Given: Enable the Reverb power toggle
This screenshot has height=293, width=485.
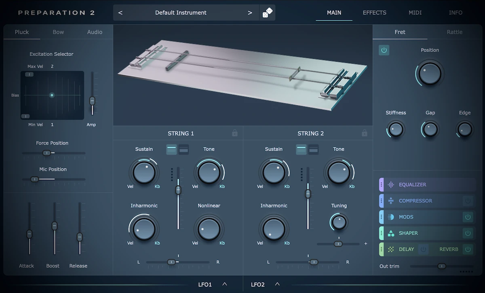Looking at the screenshot, I should click(x=468, y=249).
